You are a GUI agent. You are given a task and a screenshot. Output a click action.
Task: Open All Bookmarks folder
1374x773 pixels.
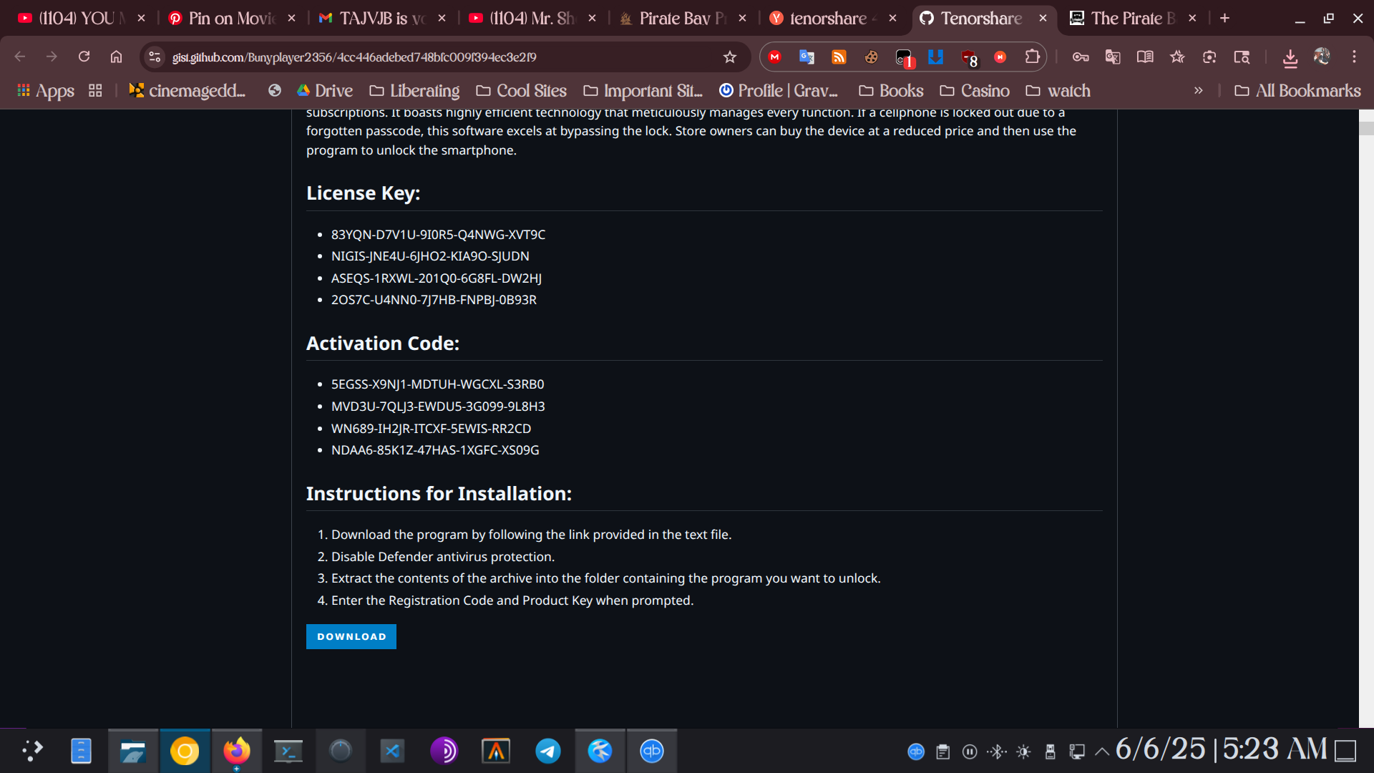(1298, 91)
